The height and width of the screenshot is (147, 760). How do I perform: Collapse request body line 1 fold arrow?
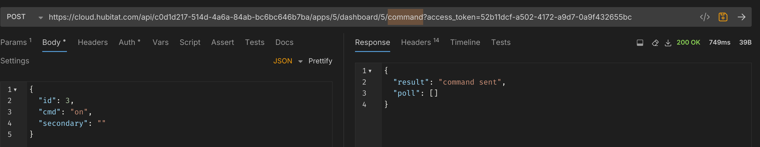pos(15,90)
